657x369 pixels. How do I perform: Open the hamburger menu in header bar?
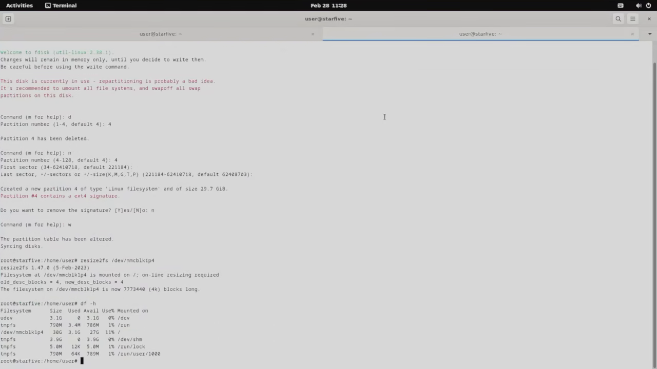(632, 19)
